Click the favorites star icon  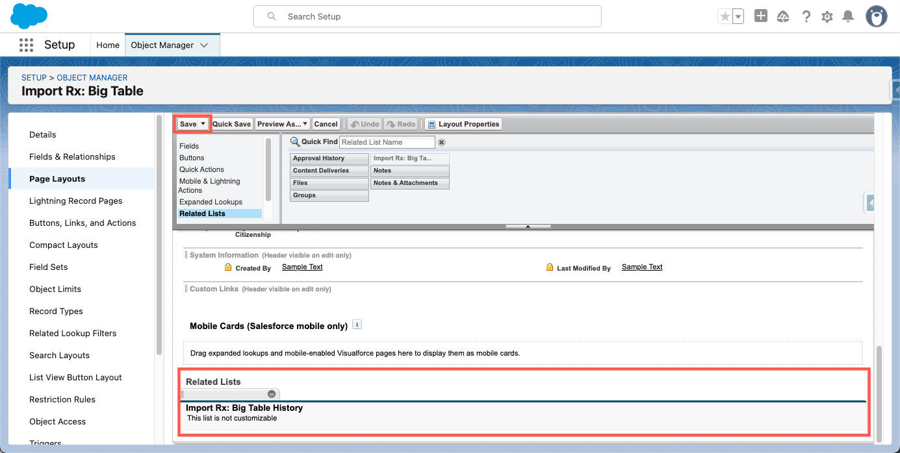click(725, 17)
